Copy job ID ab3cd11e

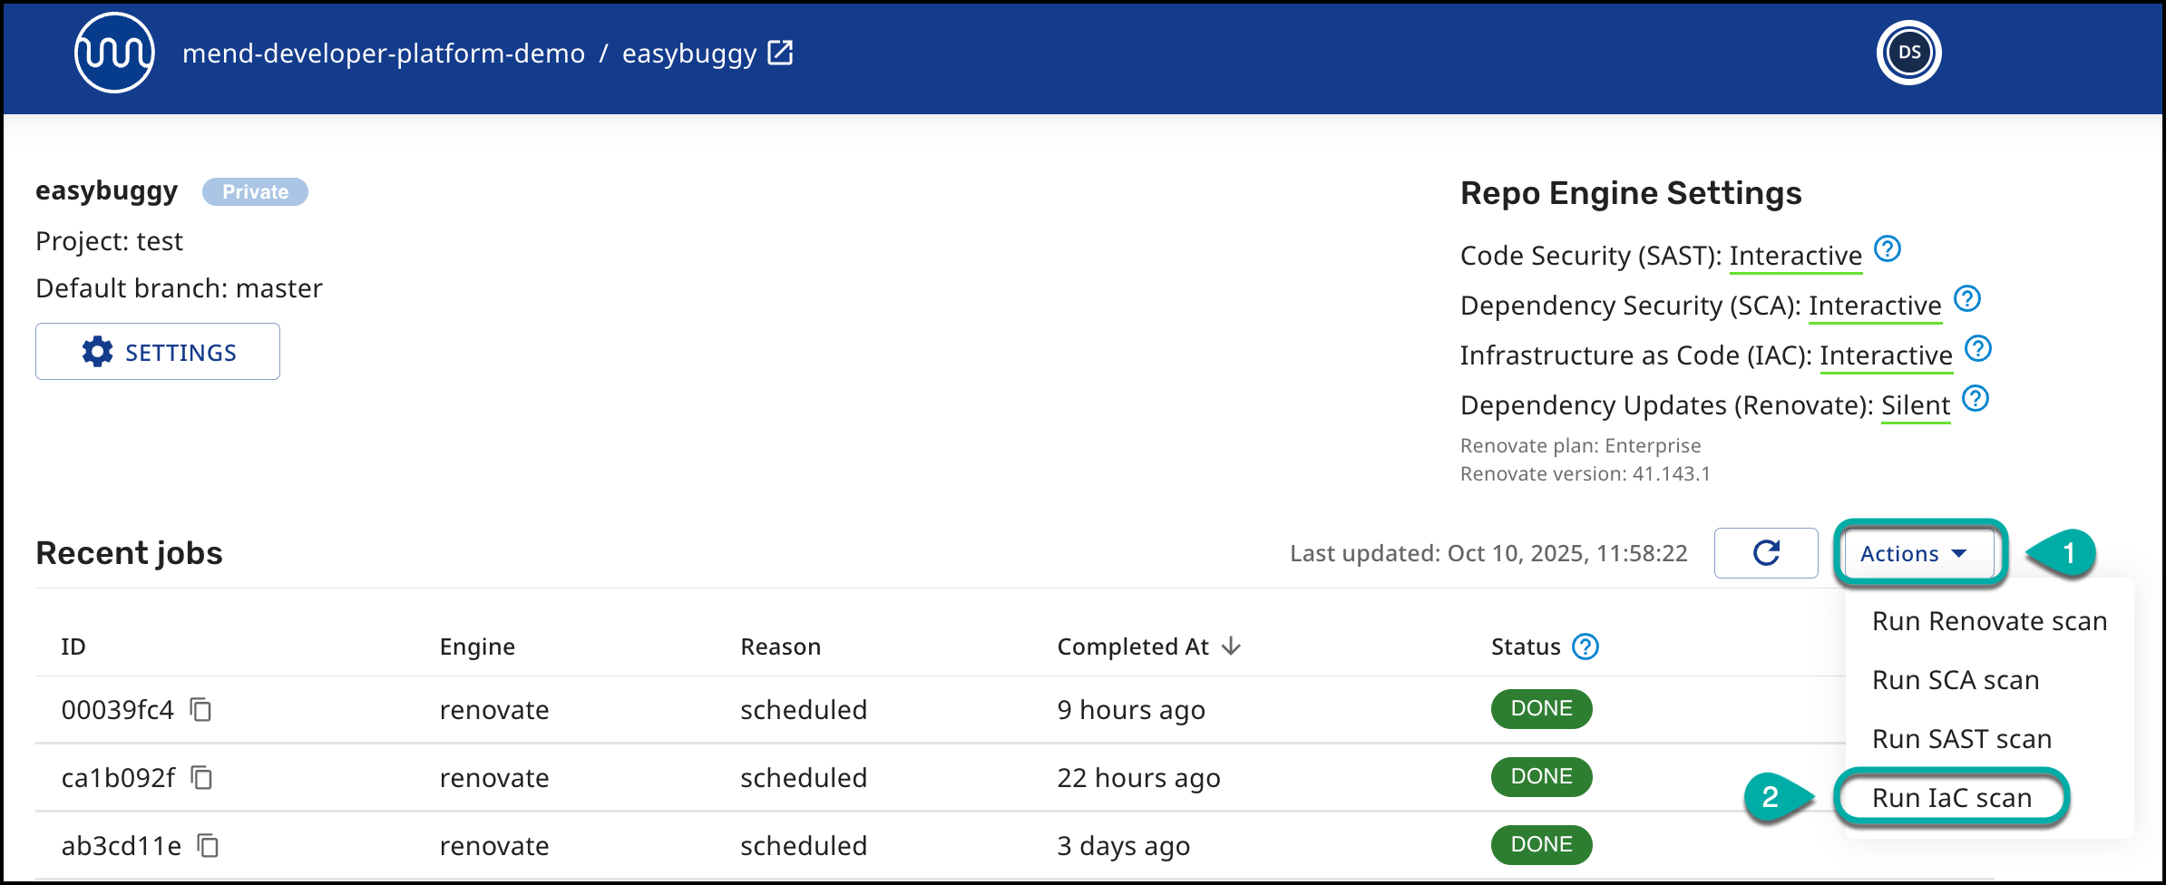[208, 845]
